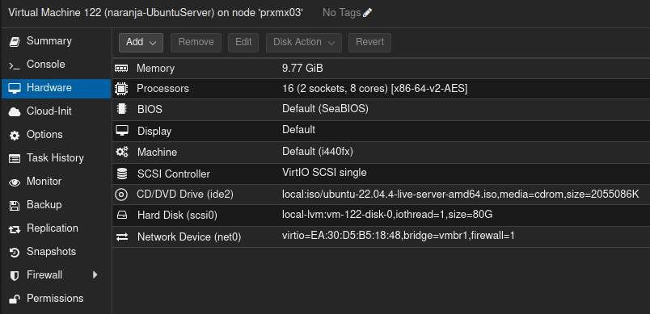Image resolution: width=650 pixels, height=314 pixels.
Task: Click the Default (SeaBIOS) value
Action: click(325, 109)
